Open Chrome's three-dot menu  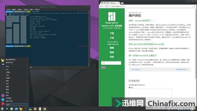coord(195,6)
